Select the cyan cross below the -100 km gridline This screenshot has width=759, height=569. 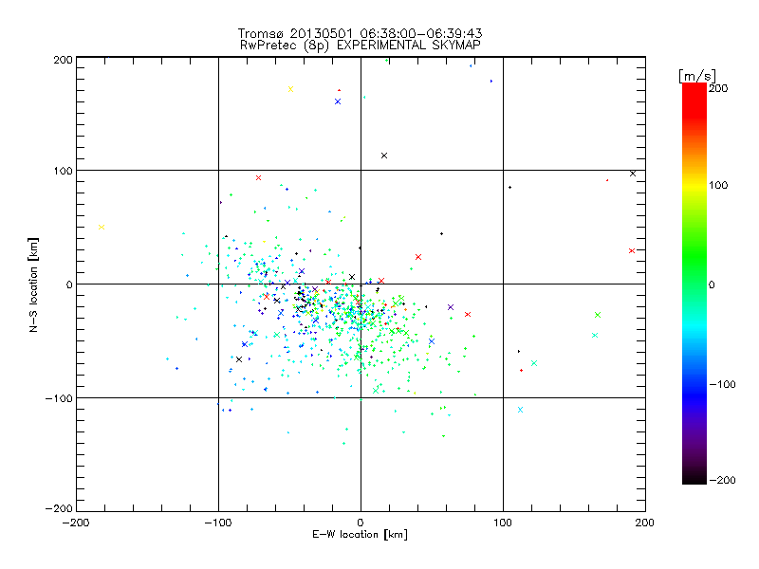520,410
